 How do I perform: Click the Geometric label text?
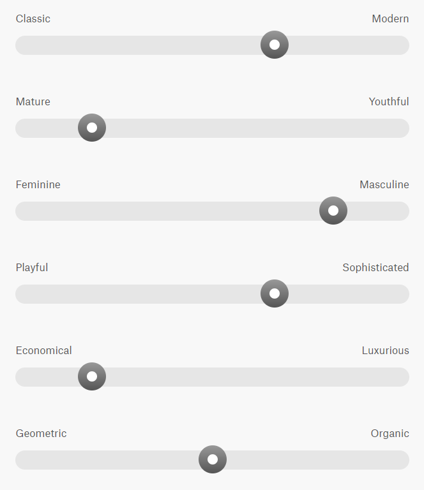(42, 433)
